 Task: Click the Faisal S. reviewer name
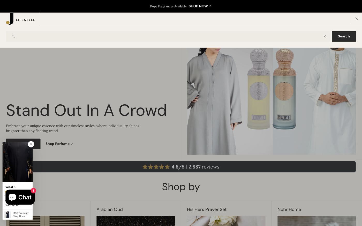point(10,187)
